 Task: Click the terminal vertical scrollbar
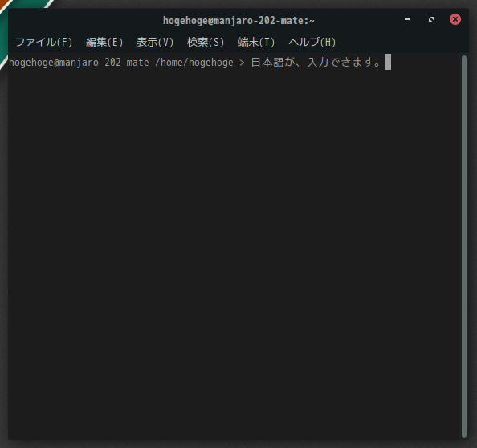[464, 246]
